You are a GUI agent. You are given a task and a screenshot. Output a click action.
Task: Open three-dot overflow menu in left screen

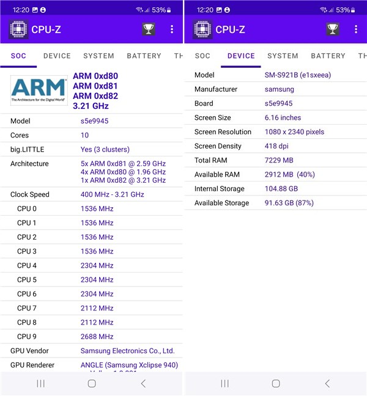(172, 29)
